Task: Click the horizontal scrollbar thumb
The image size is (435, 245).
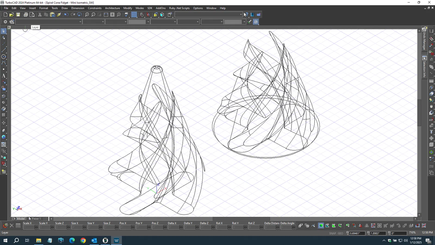Action: click(241, 219)
